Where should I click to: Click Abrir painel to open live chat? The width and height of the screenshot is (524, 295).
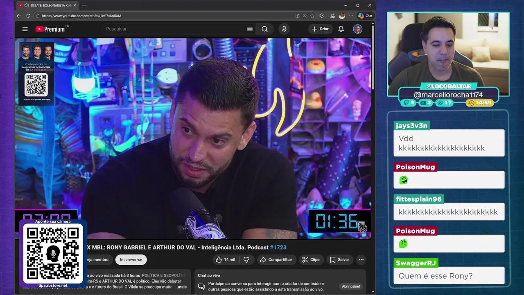[351, 286]
